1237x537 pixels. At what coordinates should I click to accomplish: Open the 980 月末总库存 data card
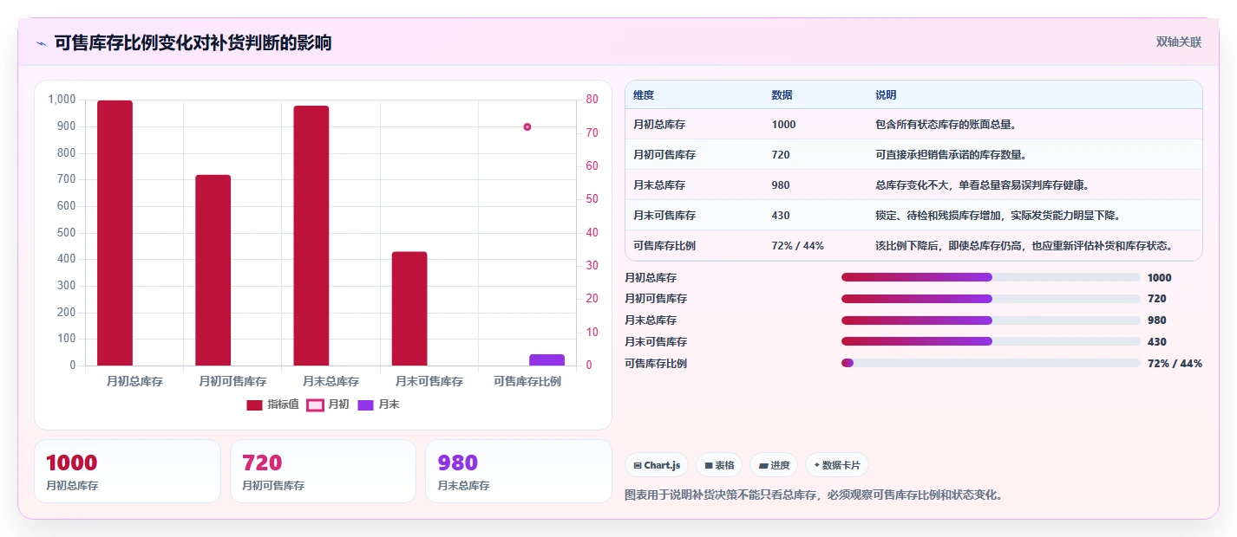point(519,471)
